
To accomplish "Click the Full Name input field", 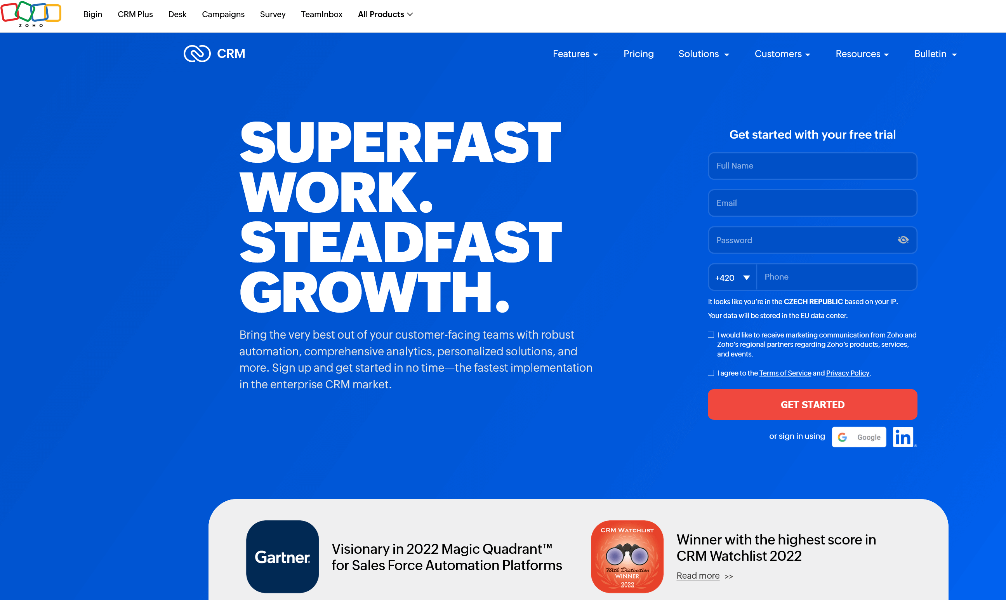I will click(x=813, y=166).
